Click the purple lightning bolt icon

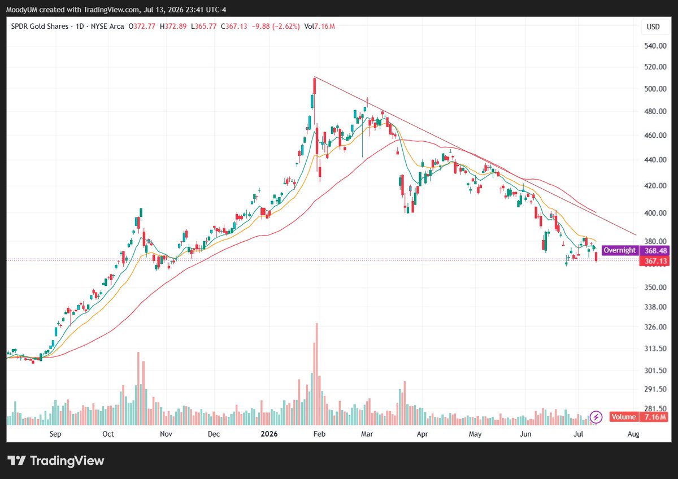pos(596,417)
